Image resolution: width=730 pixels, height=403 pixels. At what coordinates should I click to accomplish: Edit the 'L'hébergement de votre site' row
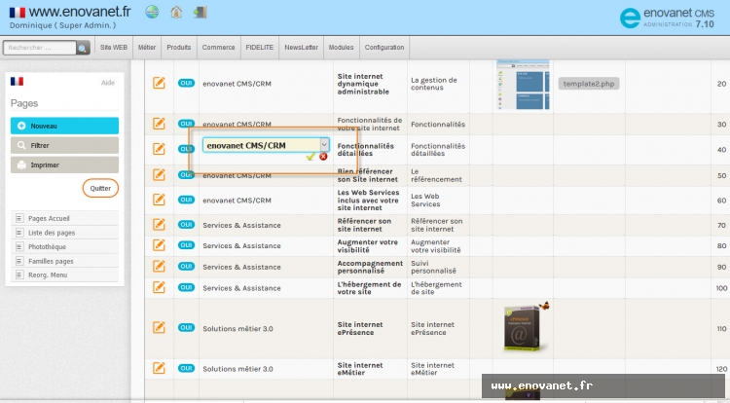click(159, 287)
